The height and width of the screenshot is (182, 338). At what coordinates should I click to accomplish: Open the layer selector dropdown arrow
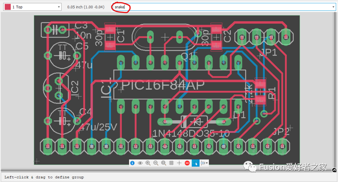(x=59, y=7)
